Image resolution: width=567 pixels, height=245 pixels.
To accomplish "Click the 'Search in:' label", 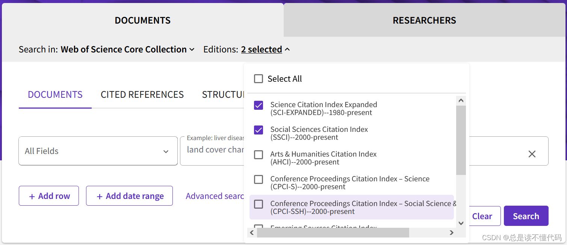I will point(38,49).
